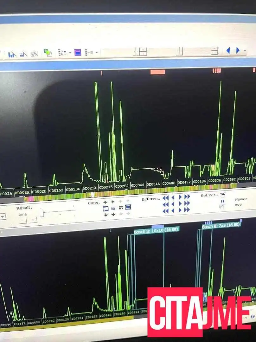Click the row spacing icon after the purple window
Viewport: 256px width, 342px height.
click(x=89, y=52)
